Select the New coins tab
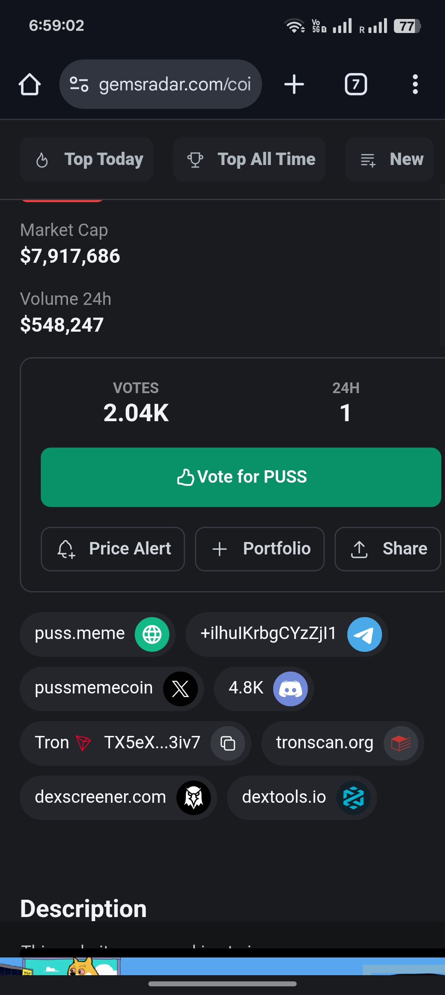The height and width of the screenshot is (995, 445). point(390,160)
